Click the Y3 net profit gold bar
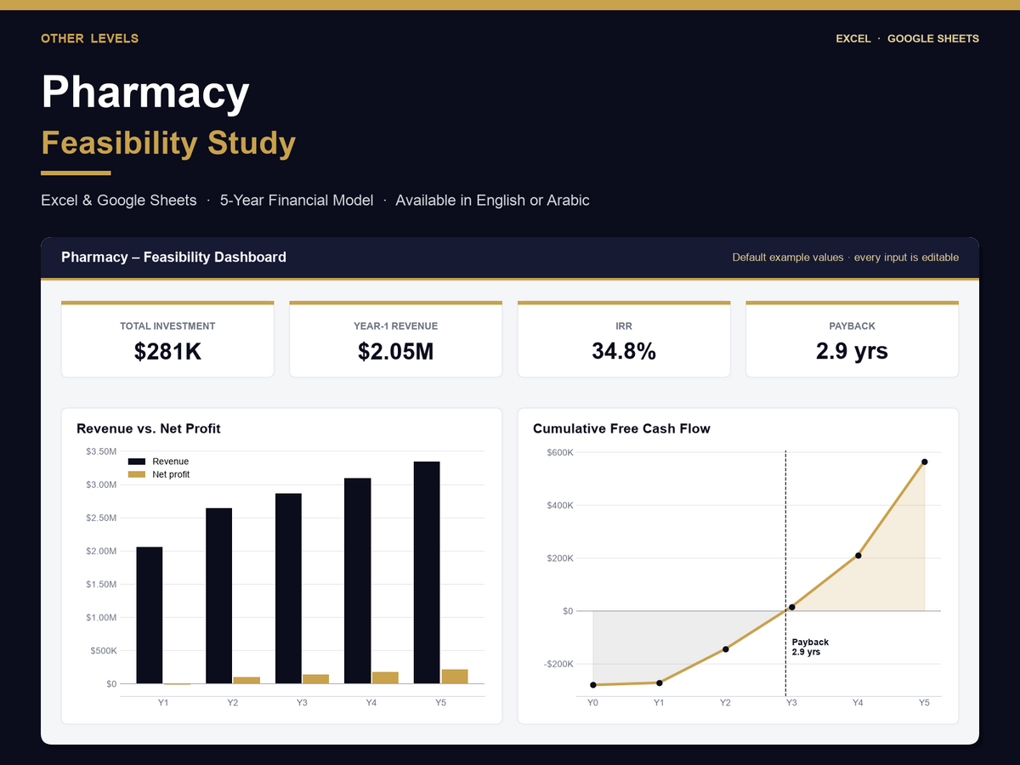 [316, 679]
